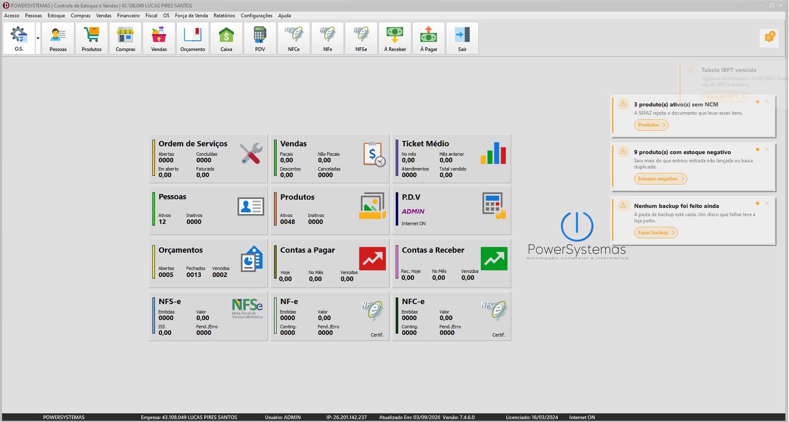The width and height of the screenshot is (789, 422).
Task: Open the Relatórios menu
Action: point(224,16)
